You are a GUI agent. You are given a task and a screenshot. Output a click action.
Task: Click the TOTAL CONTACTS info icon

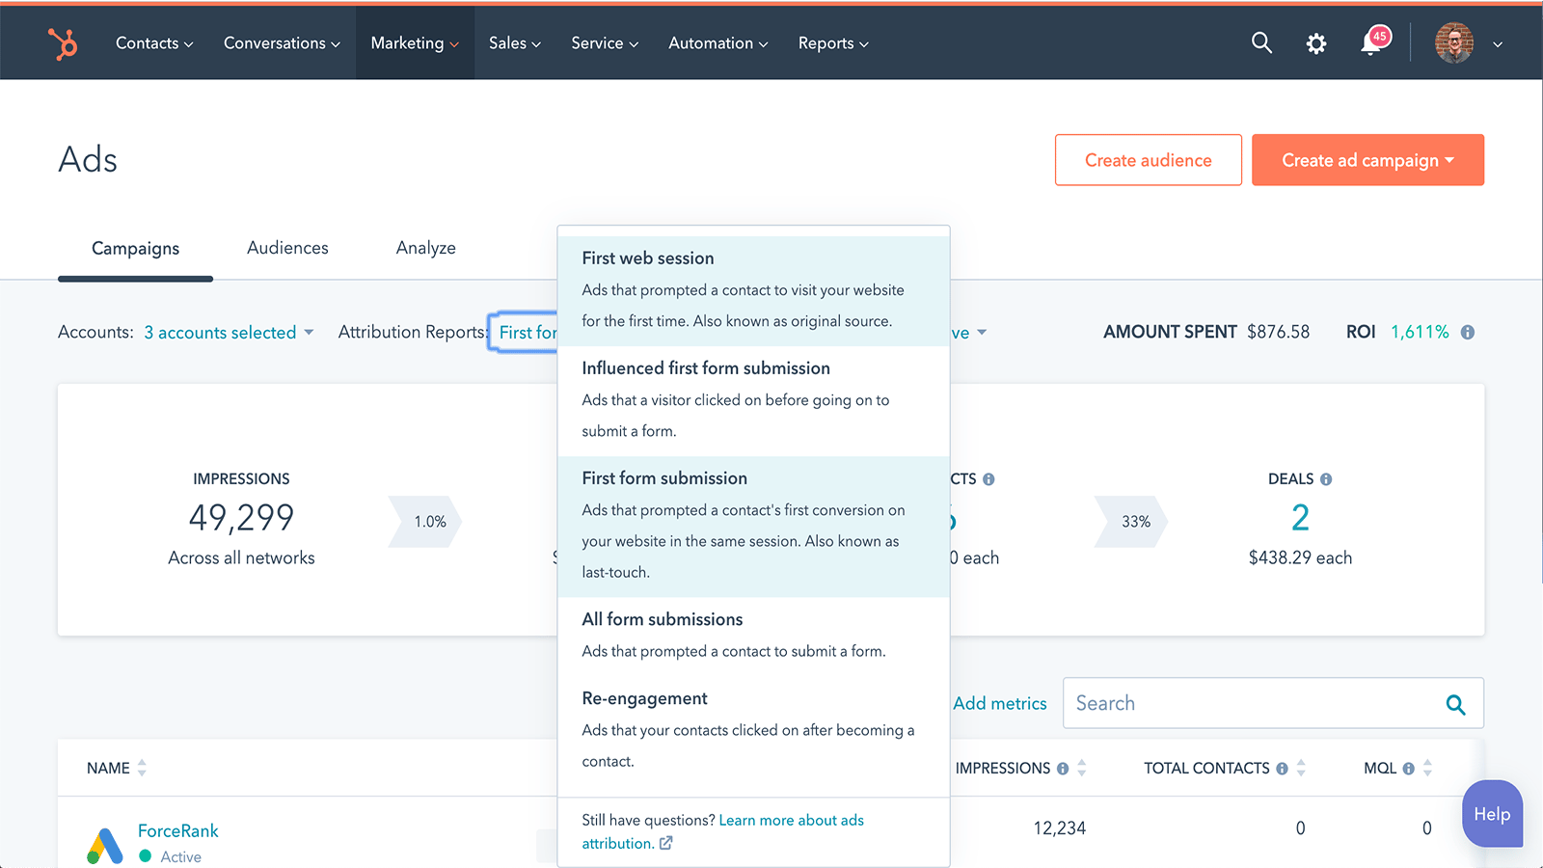[x=1281, y=768]
